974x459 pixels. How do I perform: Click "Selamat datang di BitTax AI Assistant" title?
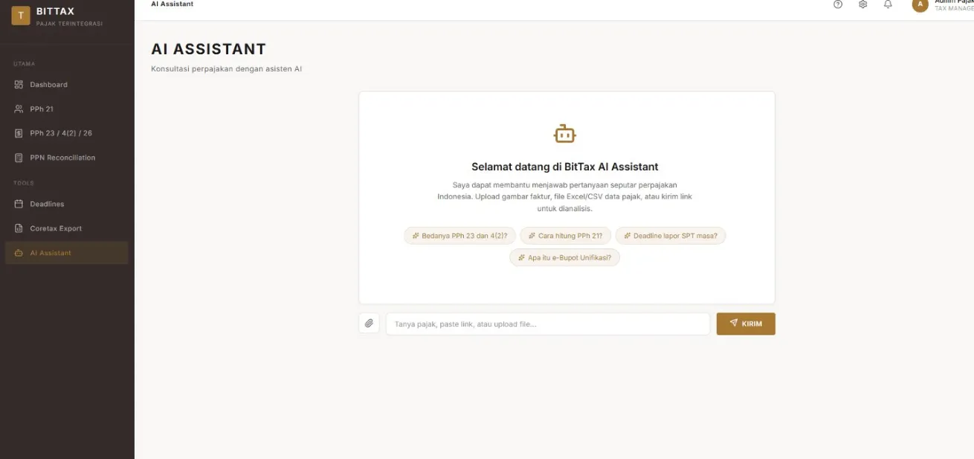565,167
